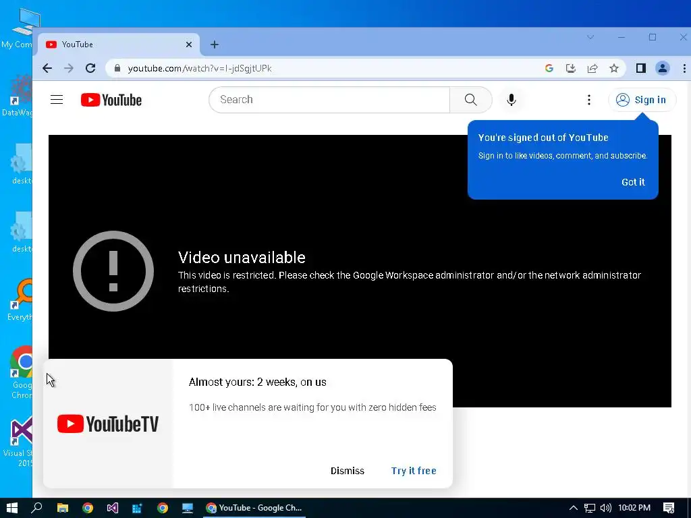Click the address bar URL
Viewport: 691px width, 518px height.
point(200,68)
